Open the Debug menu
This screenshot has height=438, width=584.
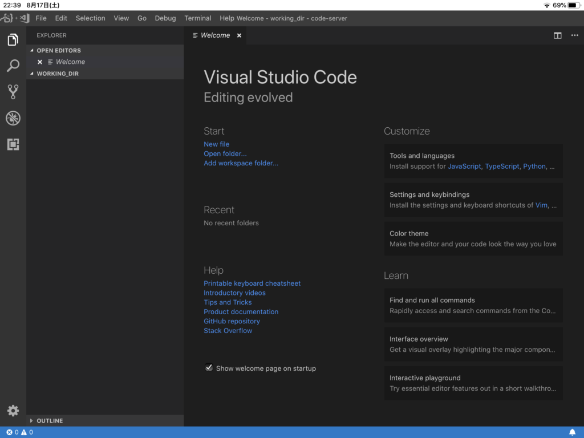[x=165, y=18]
